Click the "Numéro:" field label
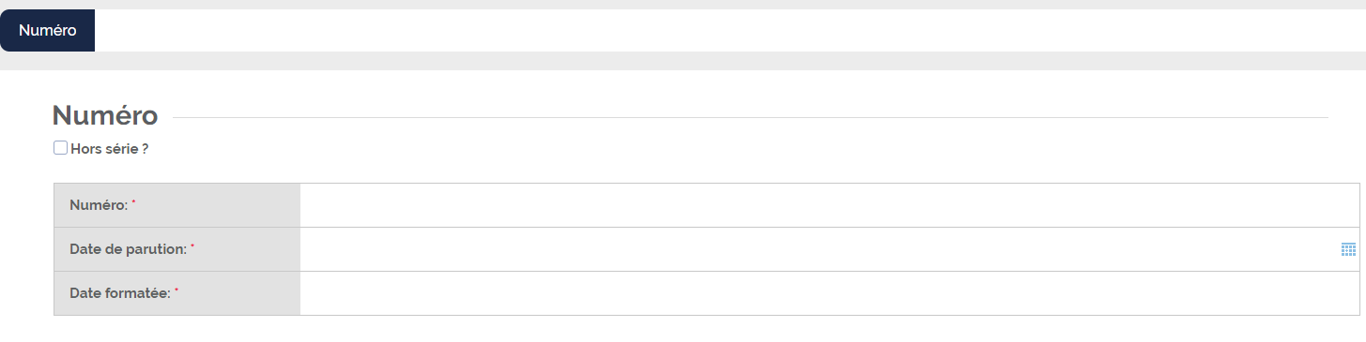The height and width of the screenshot is (342, 1366). coord(99,205)
